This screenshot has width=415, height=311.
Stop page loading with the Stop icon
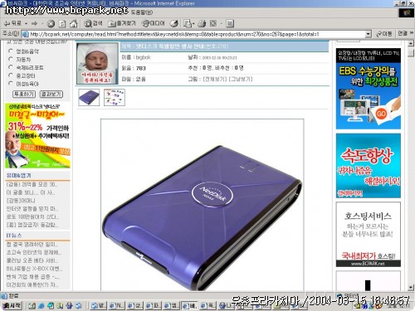pos(51,24)
